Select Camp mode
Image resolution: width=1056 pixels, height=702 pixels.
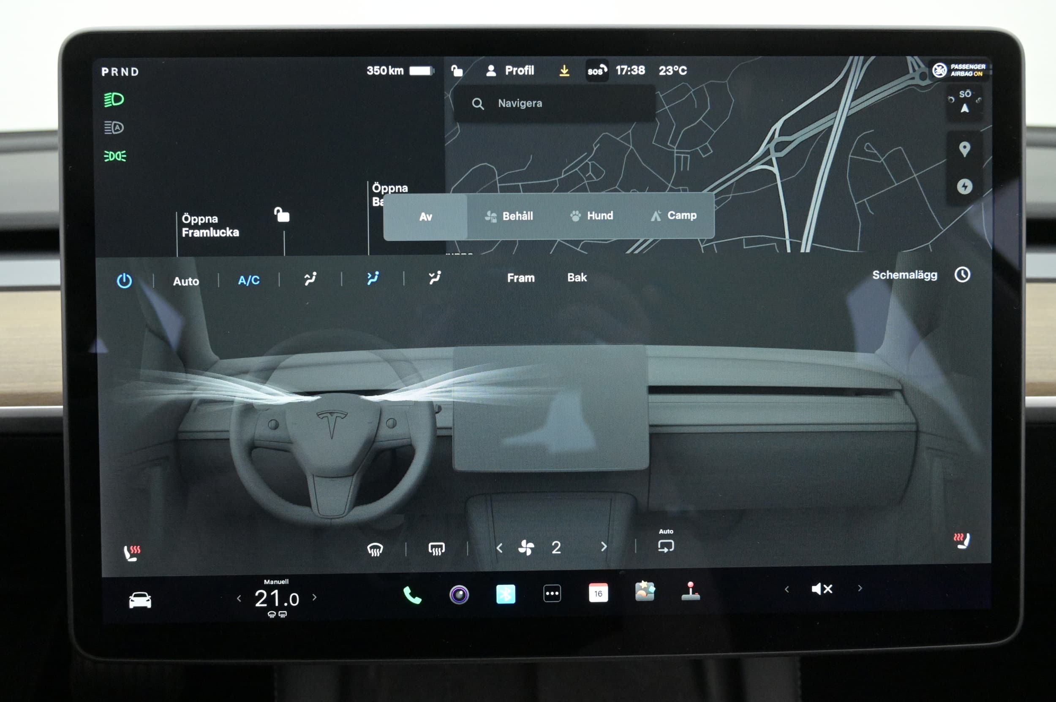pyautogui.click(x=674, y=215)
